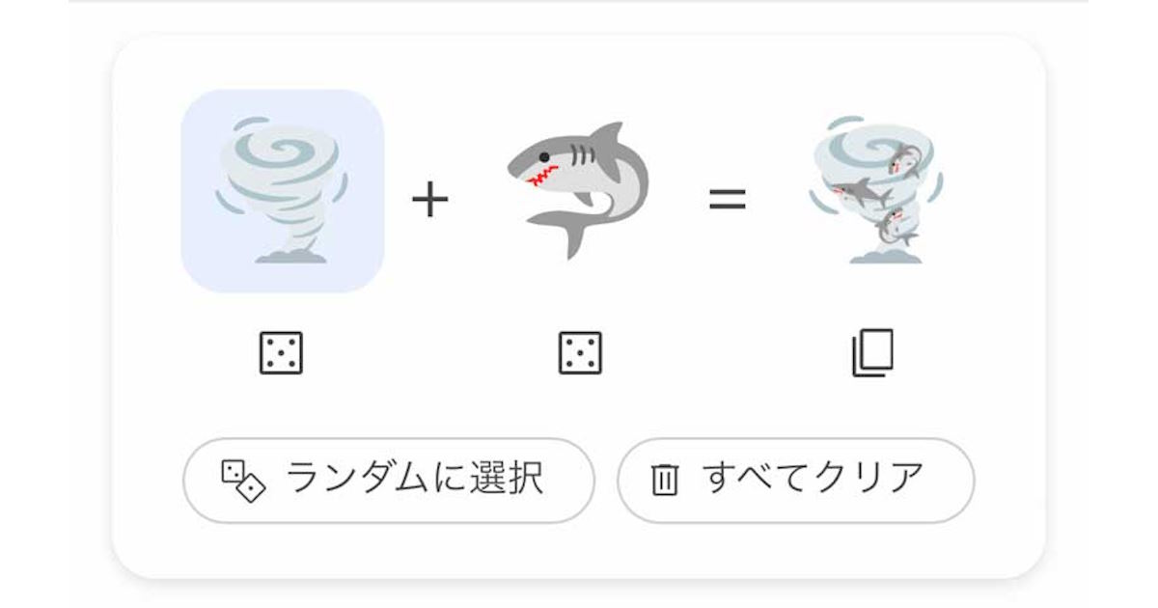Click the swirl at the top of the first tornado

(x=280, y=150)
